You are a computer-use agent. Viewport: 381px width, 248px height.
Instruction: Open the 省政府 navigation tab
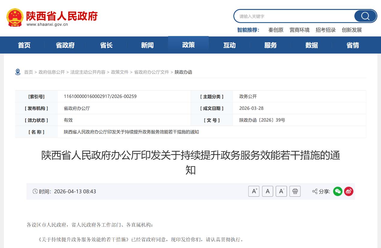click(65, 45)
